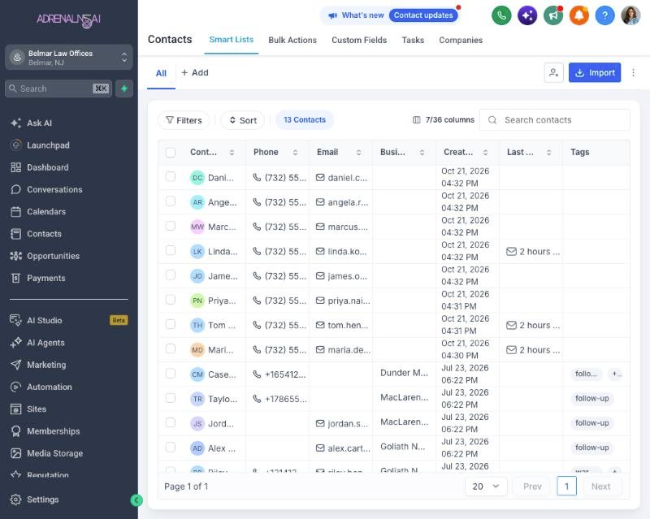This screenshot has width=650, height=519.
Task: Click the add contact person icon
Action: point(553,72)
